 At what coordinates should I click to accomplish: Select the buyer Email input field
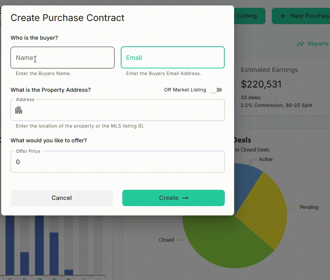point(172,57)
